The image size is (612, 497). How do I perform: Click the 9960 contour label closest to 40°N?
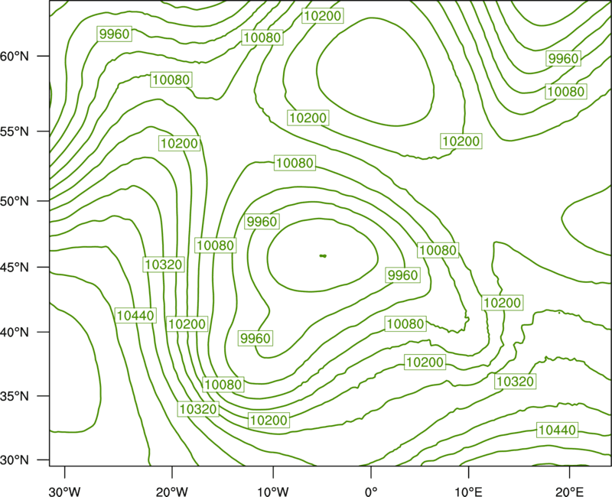(256, 338)
